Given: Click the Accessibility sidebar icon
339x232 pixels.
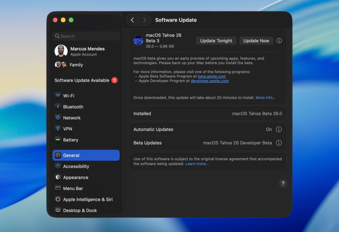Looking at the screenshot, I should point(58,166).
